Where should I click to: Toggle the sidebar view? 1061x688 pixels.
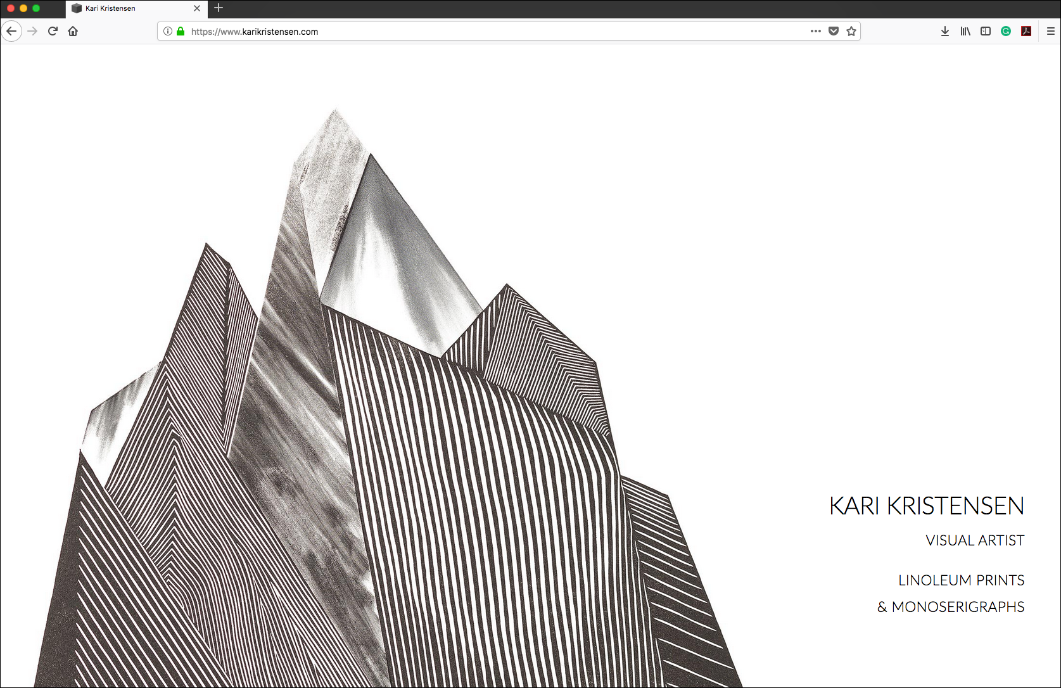(985, 31)
